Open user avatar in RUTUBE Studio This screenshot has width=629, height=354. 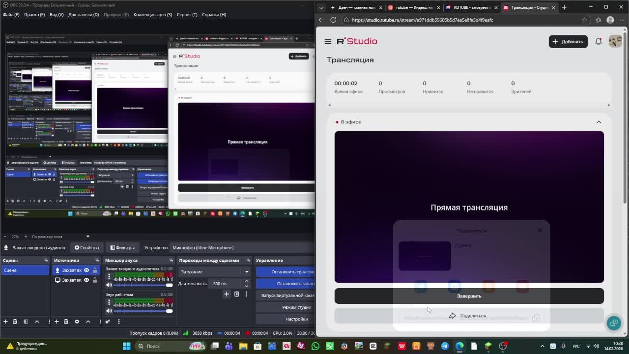point(615,41)
